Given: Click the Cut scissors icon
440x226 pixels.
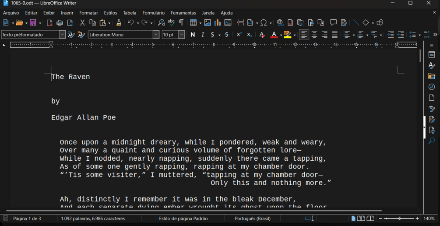Looking at the screenshot, I should pos(82,23).
